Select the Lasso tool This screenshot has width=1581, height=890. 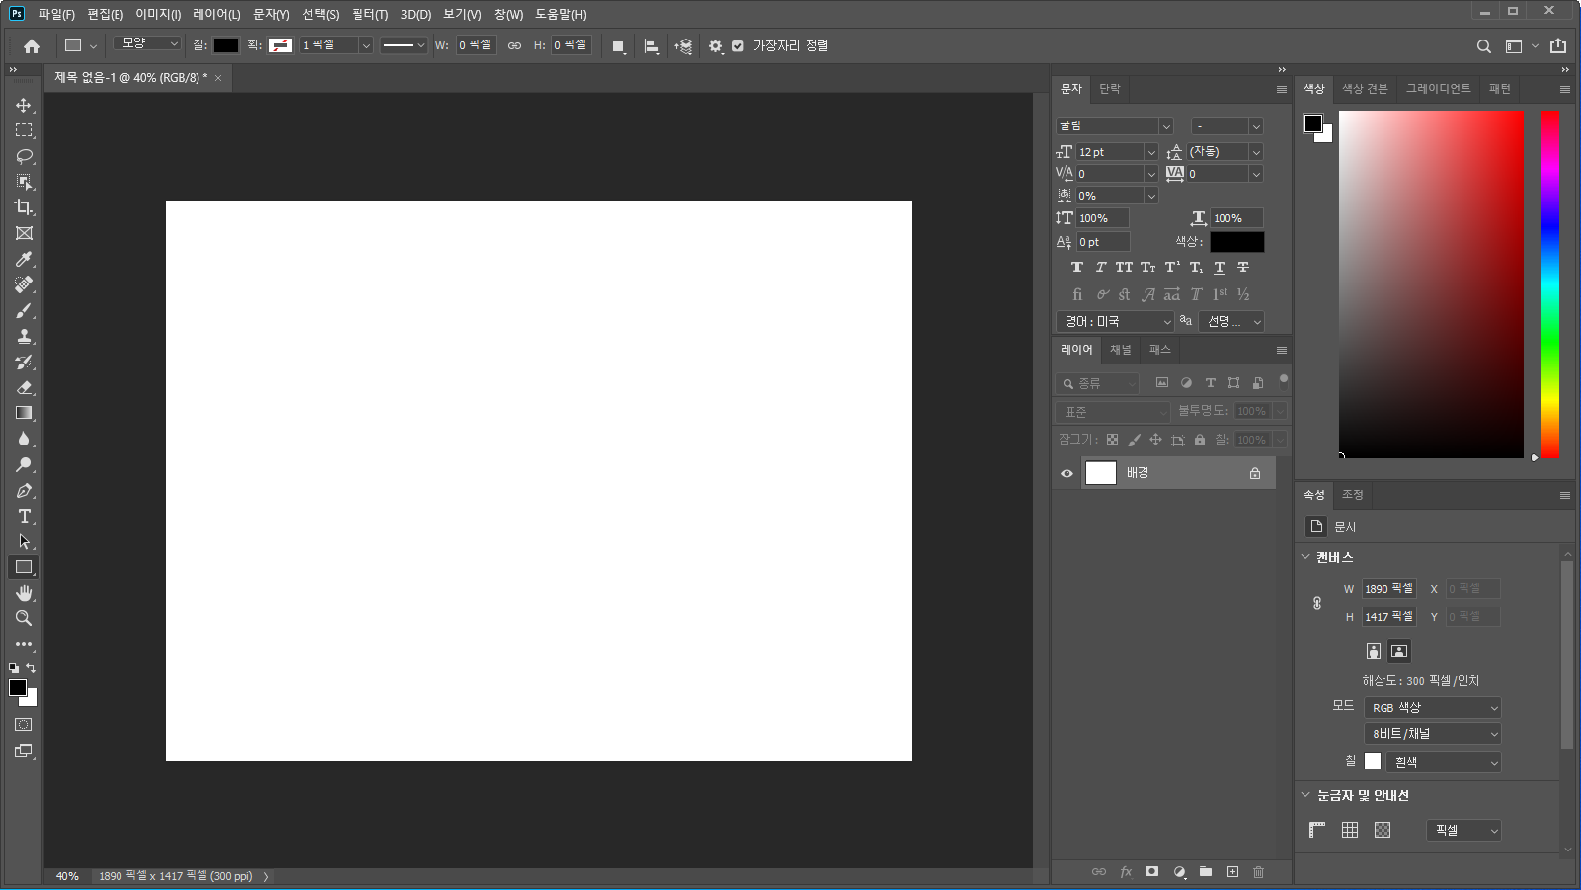tap(24, 156)
